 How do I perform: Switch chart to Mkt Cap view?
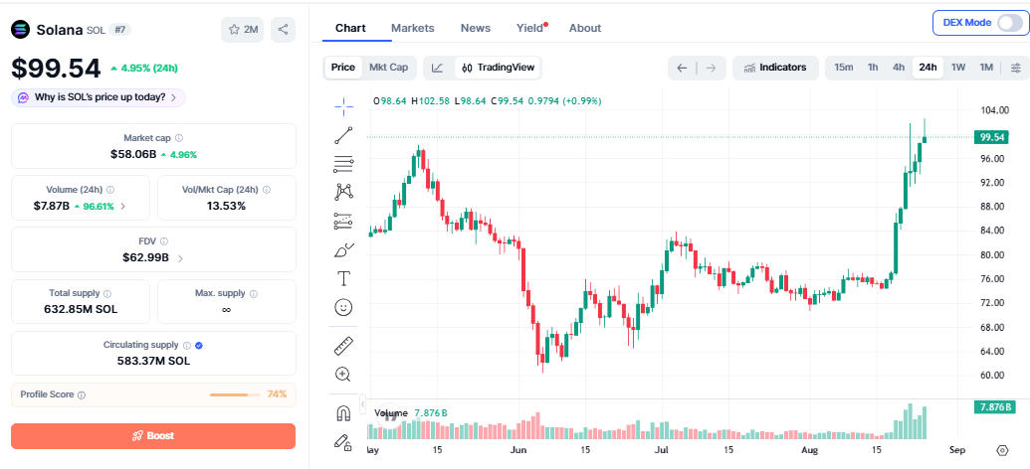point(388,68)
